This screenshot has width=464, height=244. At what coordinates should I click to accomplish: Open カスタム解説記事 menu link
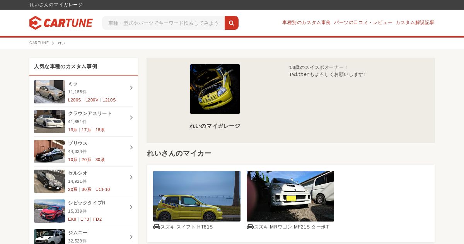coord(415,22)
